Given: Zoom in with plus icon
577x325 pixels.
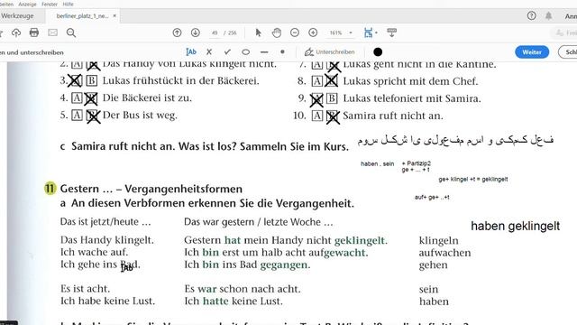Looking at the screenshot, I should click(313, 32).
